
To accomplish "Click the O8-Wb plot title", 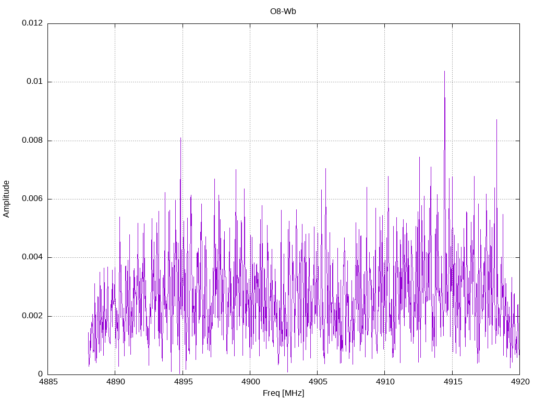I will 283,11.
